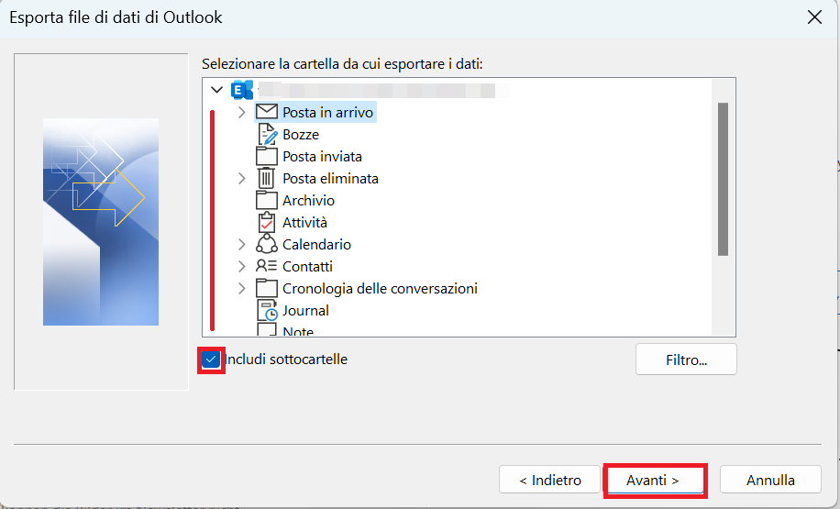
Task: Collapse the Exchange account tree
Action: [216, 90]
